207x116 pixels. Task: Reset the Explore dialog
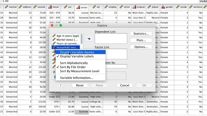point(80,85)
